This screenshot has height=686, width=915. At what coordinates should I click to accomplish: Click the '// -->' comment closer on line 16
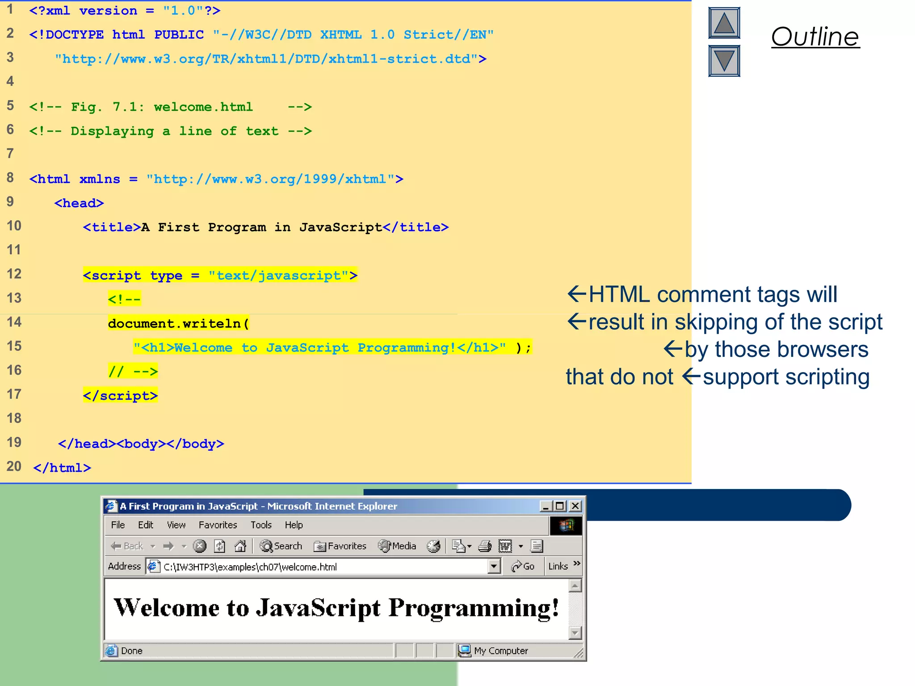[133, 371]
